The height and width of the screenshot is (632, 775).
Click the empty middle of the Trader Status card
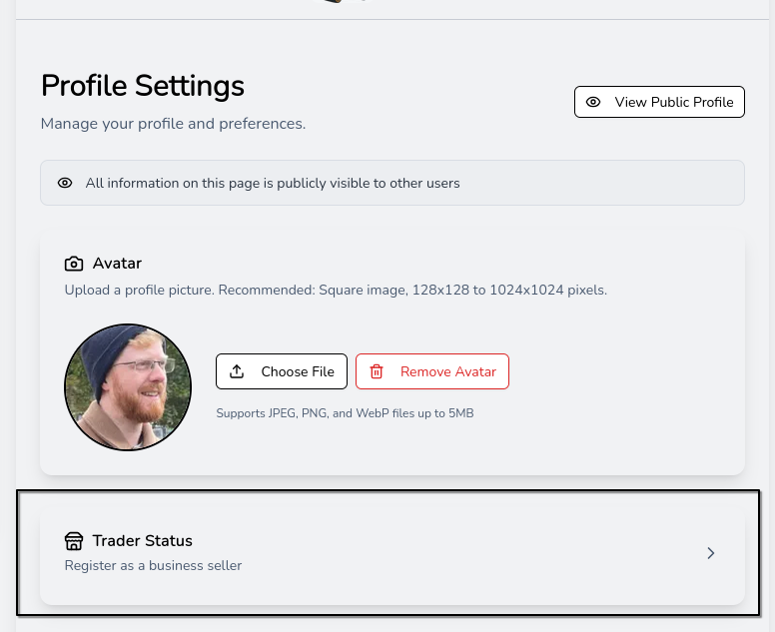click(x=449, y=553)
